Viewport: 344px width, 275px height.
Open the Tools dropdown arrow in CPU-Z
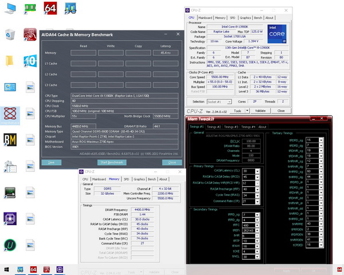pyautogui.click(x=247, y=111)
